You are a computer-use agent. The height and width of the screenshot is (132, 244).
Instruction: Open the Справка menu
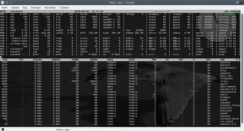pos(64,7)
